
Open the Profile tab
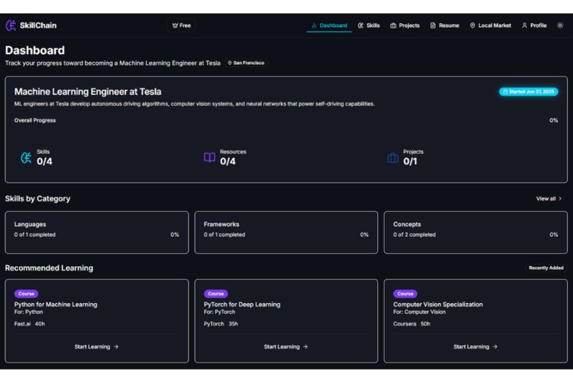point(534,25)
